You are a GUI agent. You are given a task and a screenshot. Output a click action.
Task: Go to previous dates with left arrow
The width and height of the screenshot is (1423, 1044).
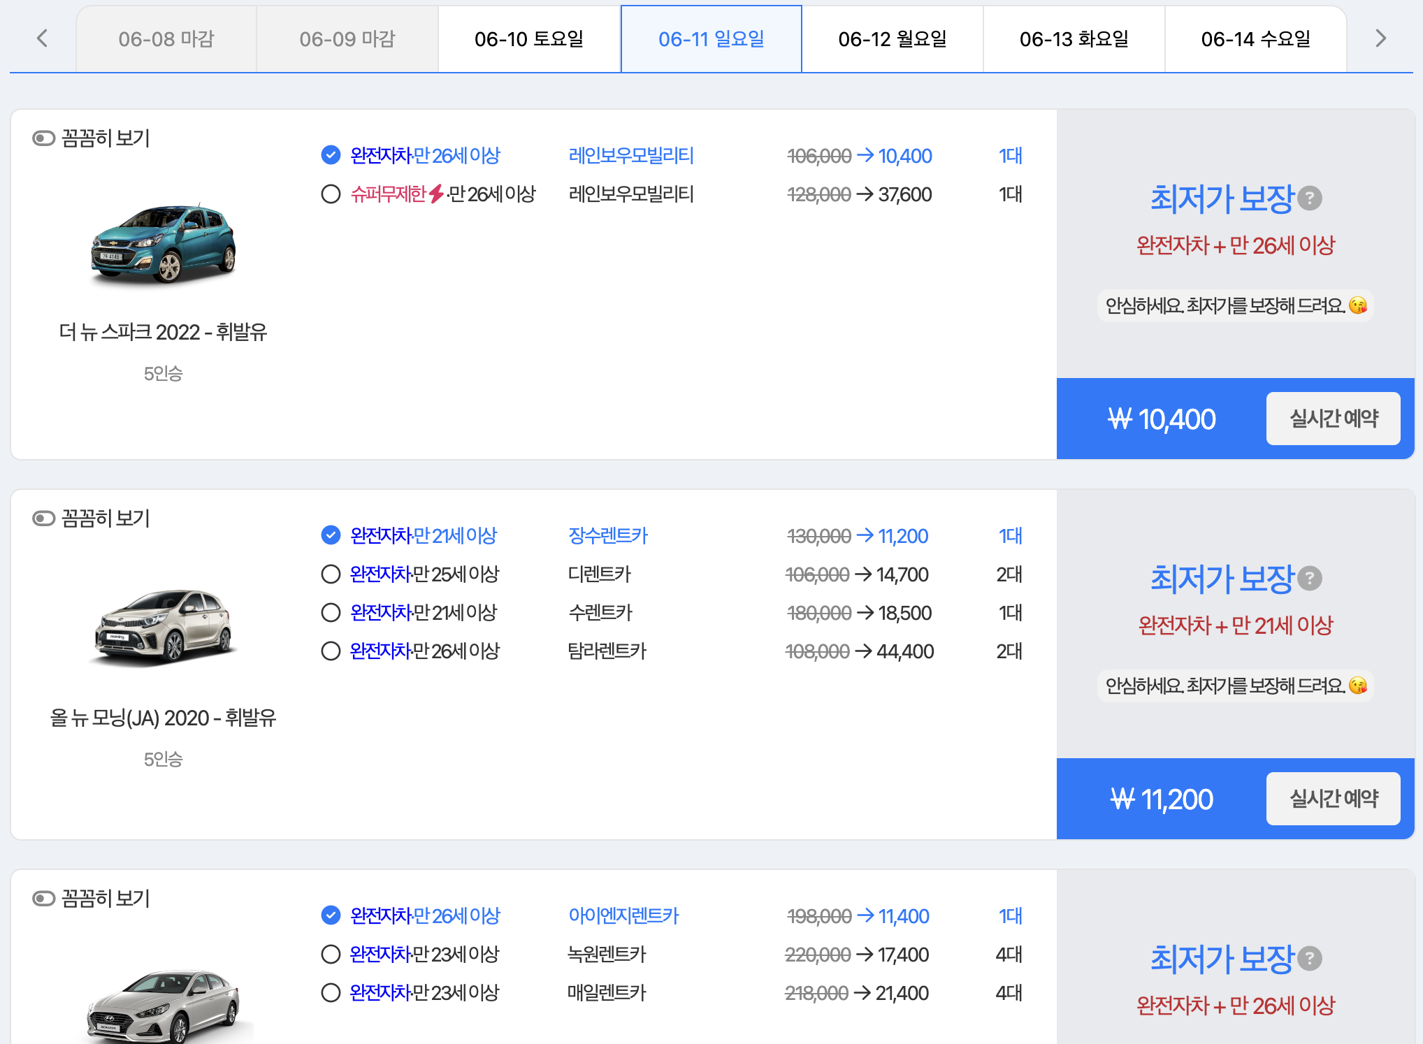(x=42, y=38)
